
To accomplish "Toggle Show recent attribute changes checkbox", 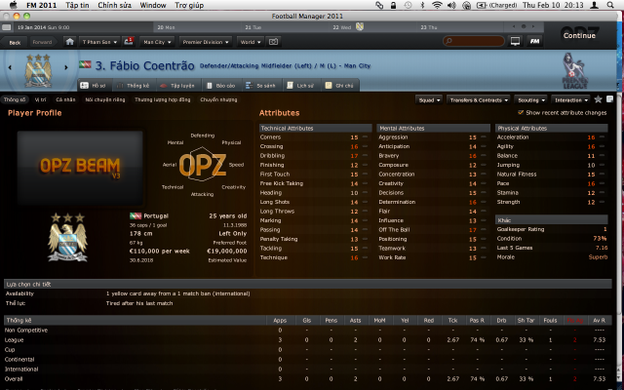I will 521,113.
